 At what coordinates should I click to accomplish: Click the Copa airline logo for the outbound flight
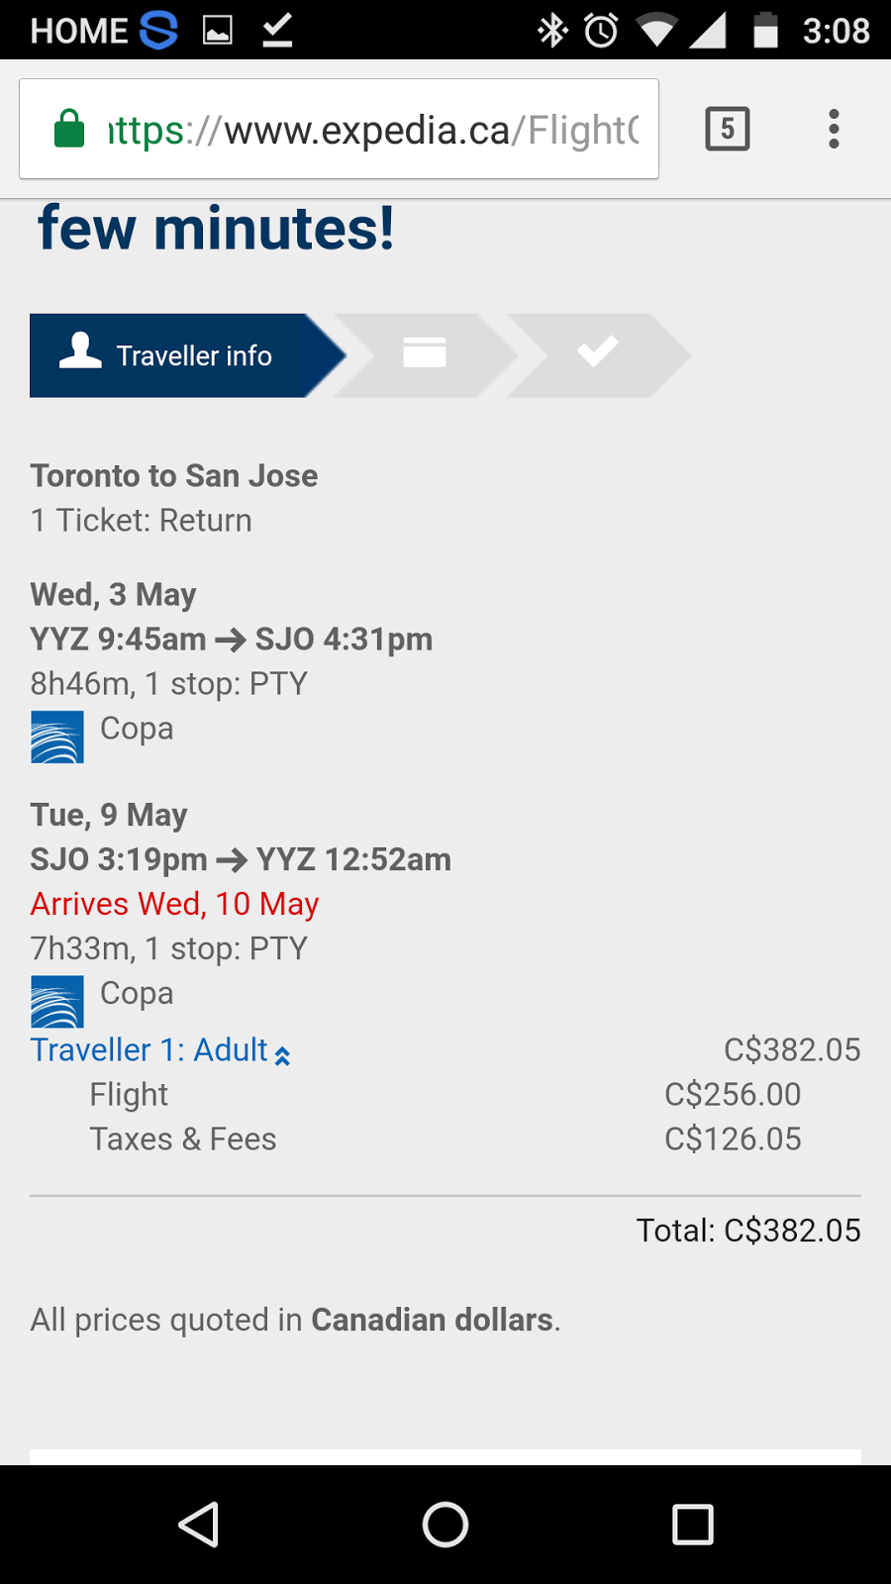pyautogui.click(x=56, y=736)
